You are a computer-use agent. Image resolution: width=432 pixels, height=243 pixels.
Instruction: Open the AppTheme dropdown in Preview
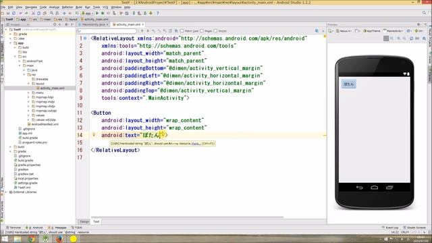click(x=372, y=31)
